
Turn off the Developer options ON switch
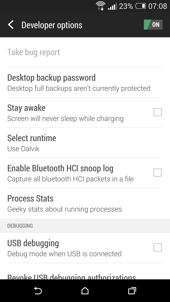[153, 25]
